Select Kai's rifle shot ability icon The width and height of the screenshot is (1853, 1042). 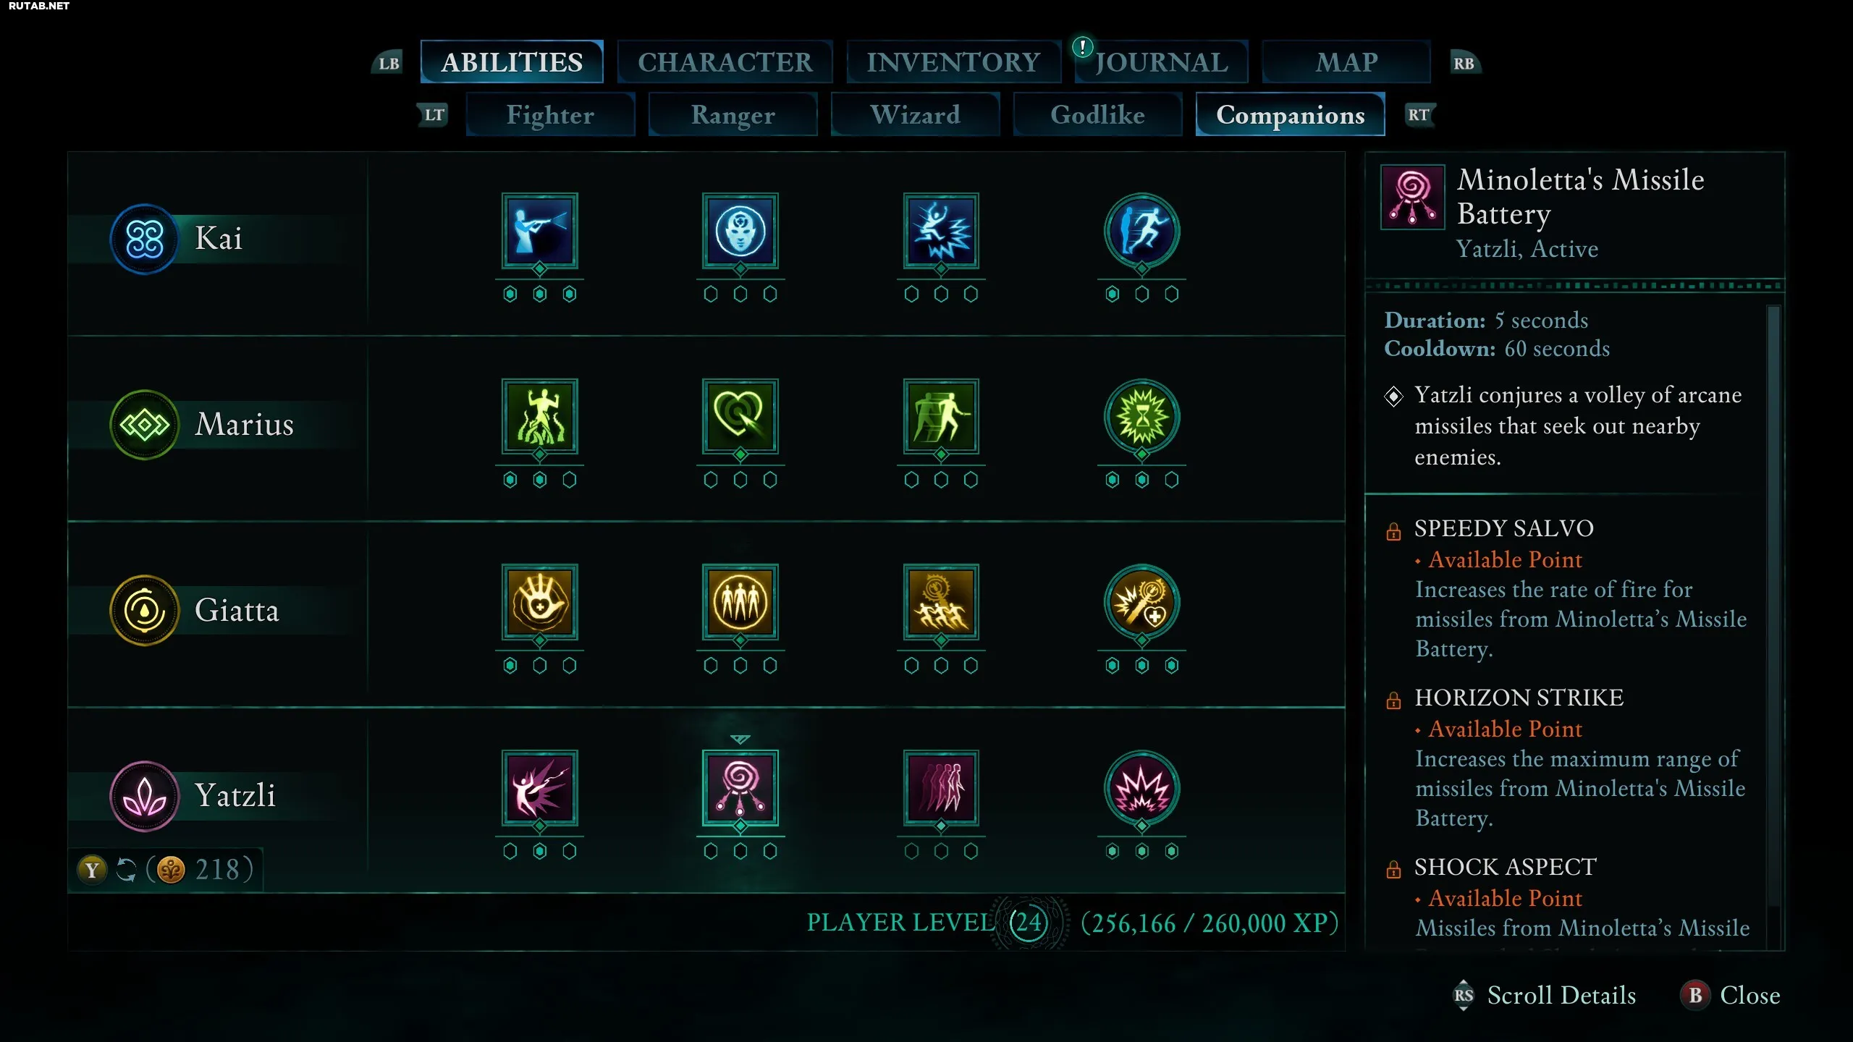click(539, 232)
